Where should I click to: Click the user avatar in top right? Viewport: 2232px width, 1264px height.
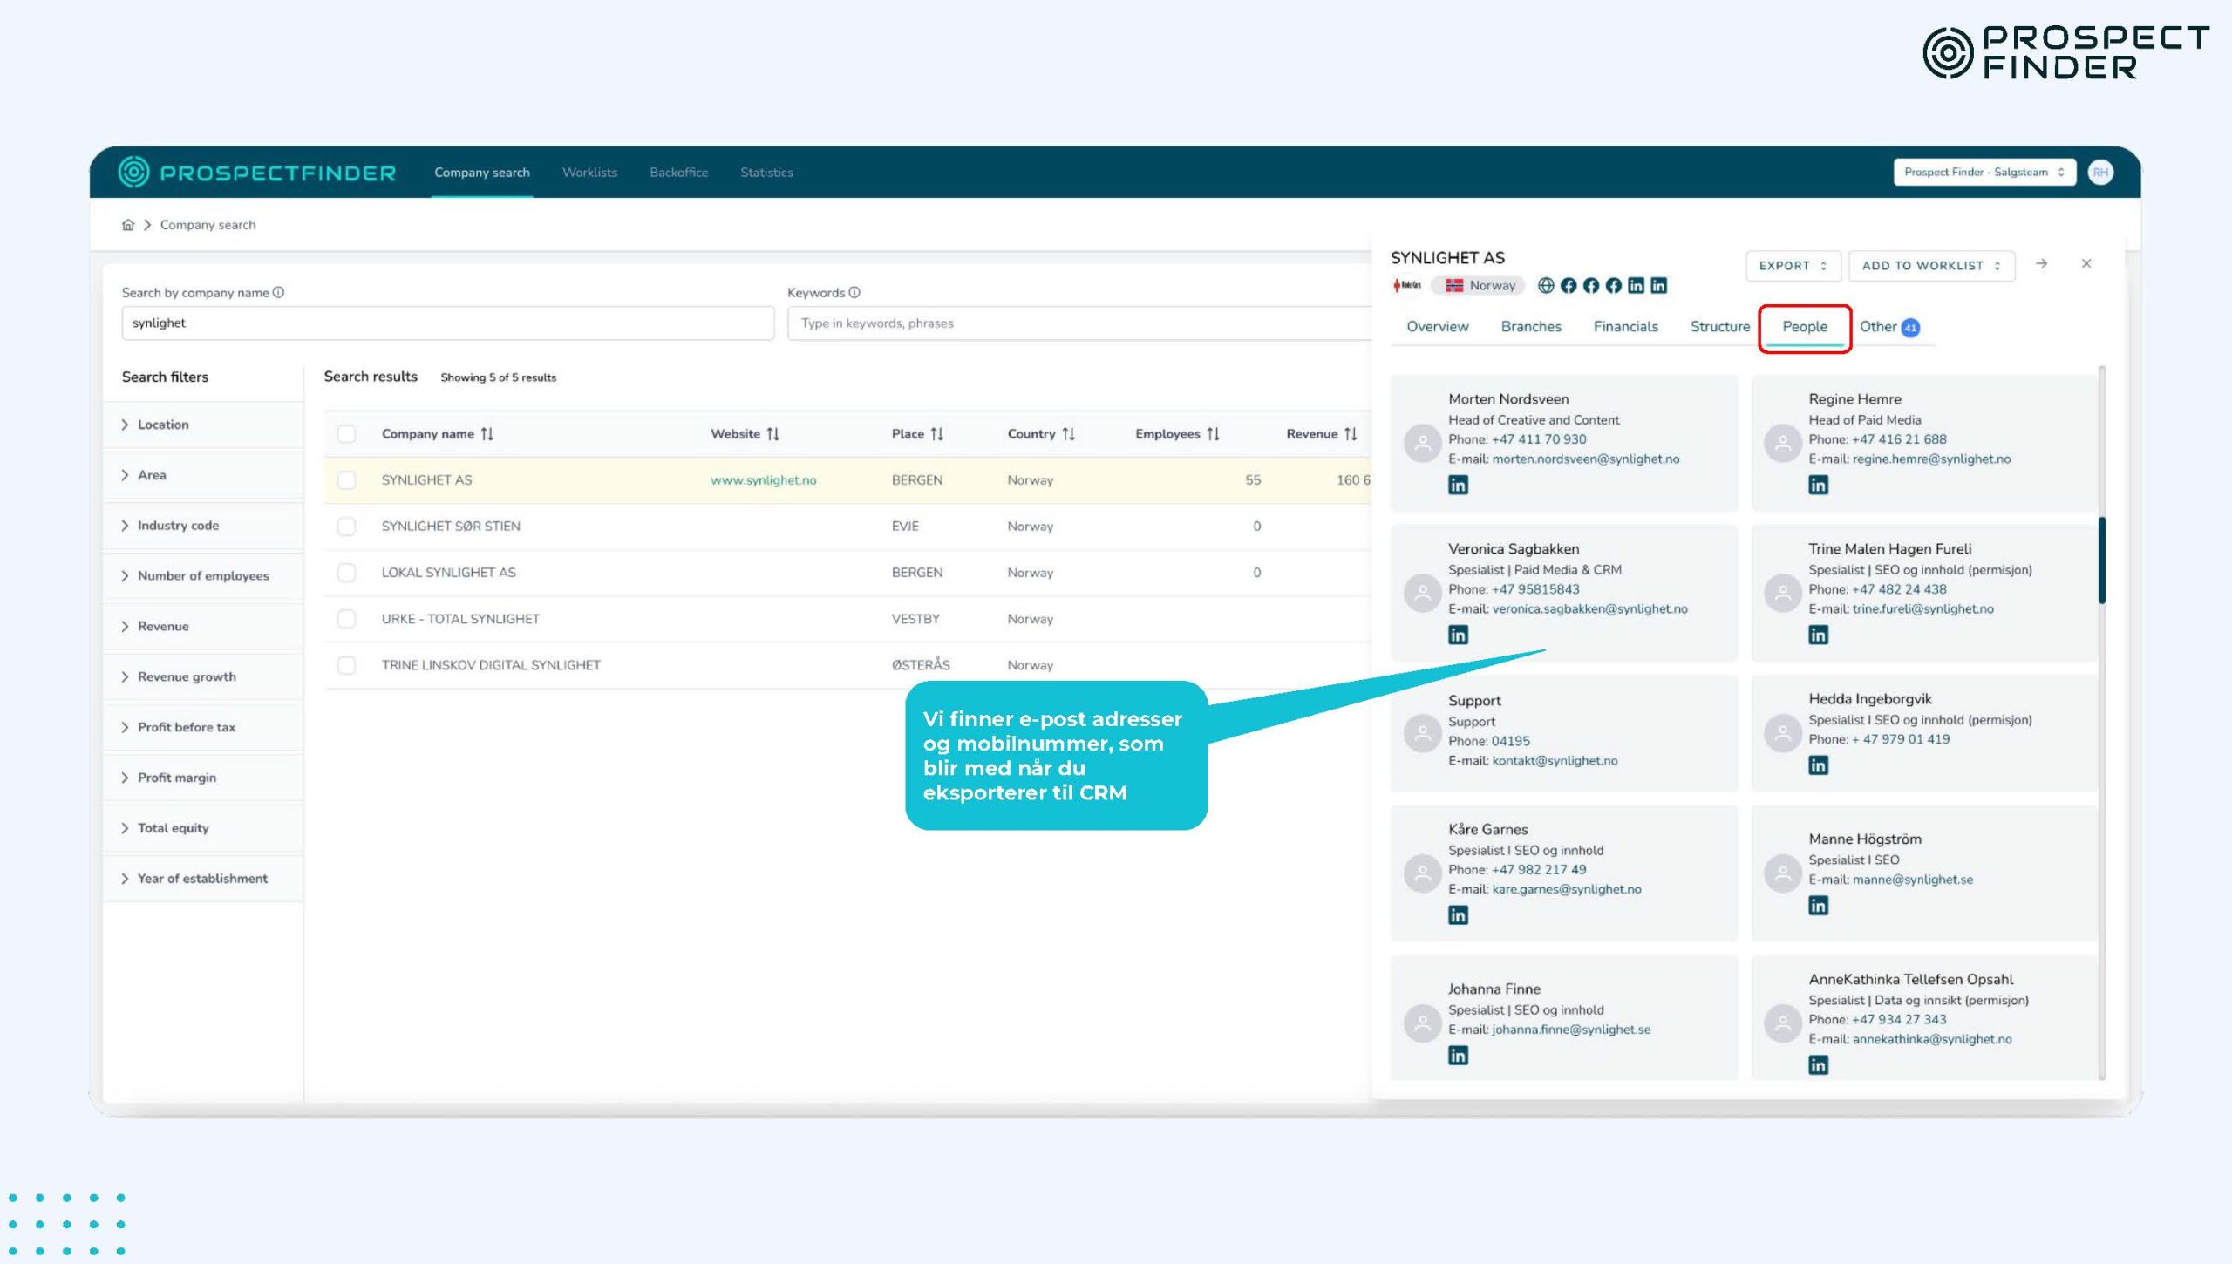(2100, 173)
